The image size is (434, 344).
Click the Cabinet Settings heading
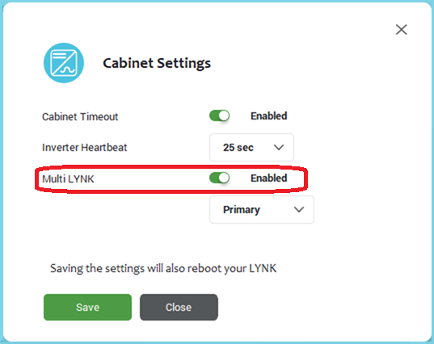click(x=157, y=63)
